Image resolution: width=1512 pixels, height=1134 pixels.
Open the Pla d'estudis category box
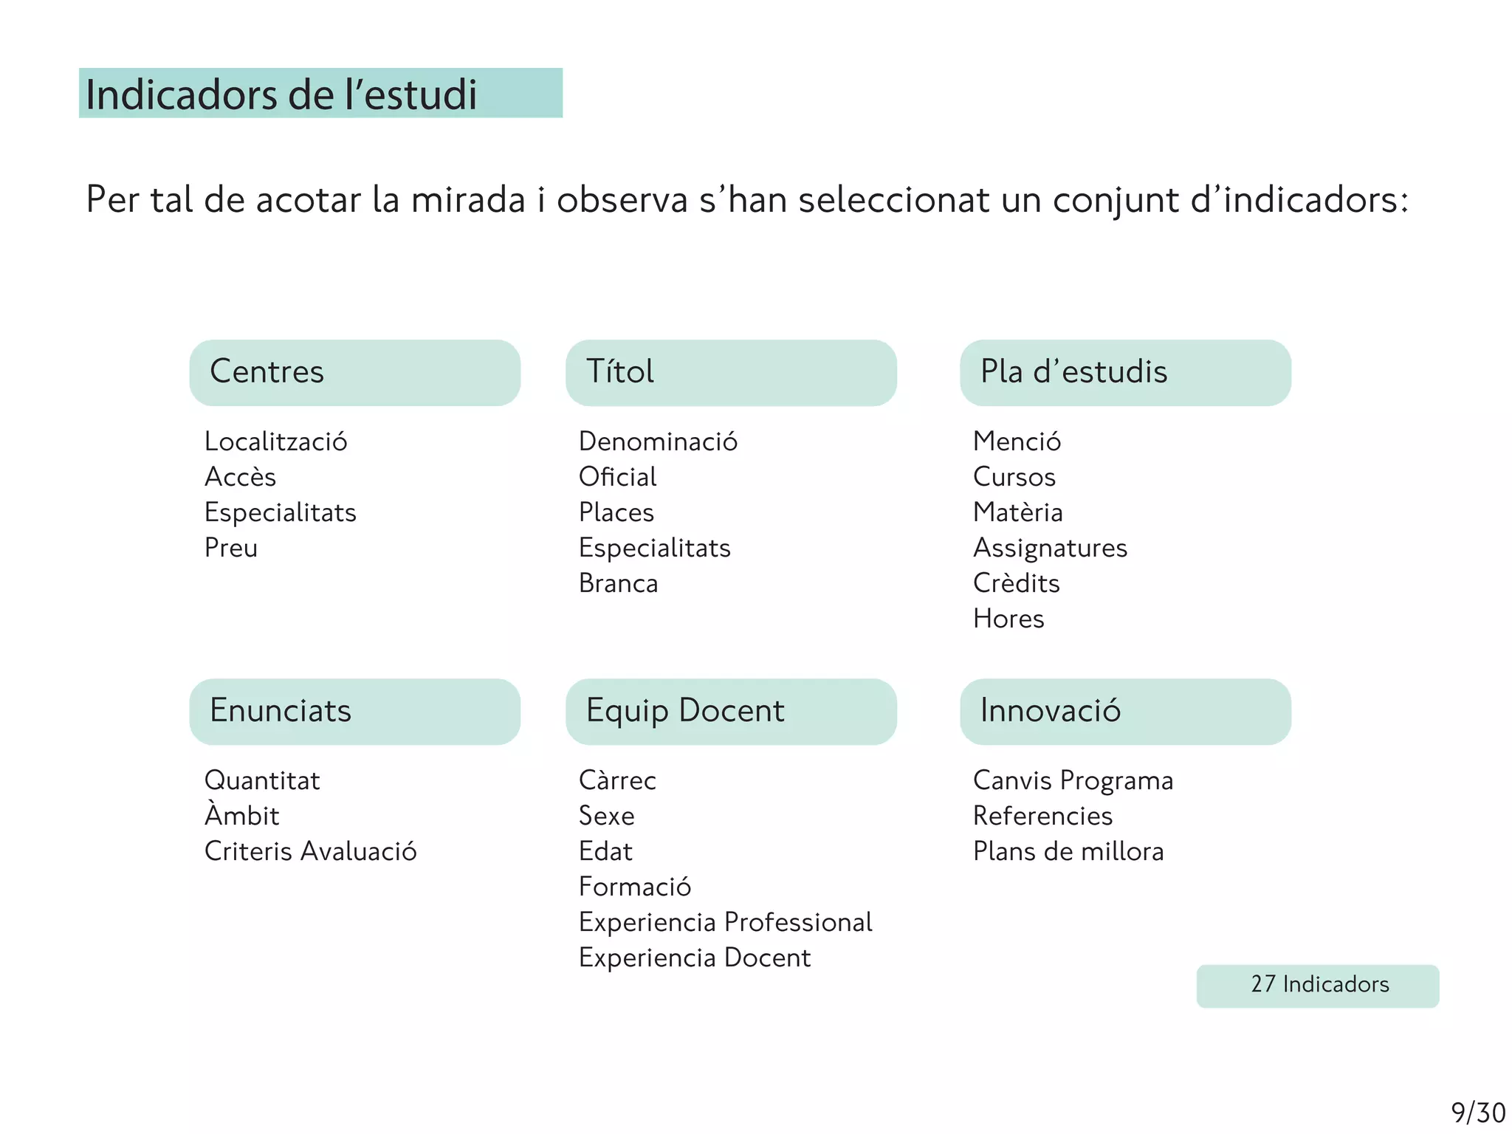1125,372
